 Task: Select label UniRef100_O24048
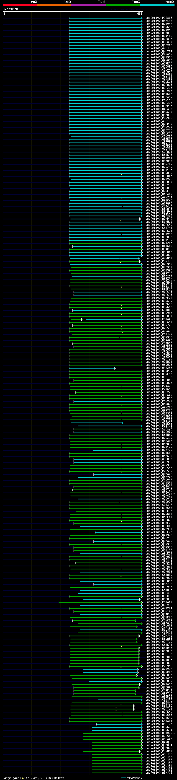coord(159,234)
